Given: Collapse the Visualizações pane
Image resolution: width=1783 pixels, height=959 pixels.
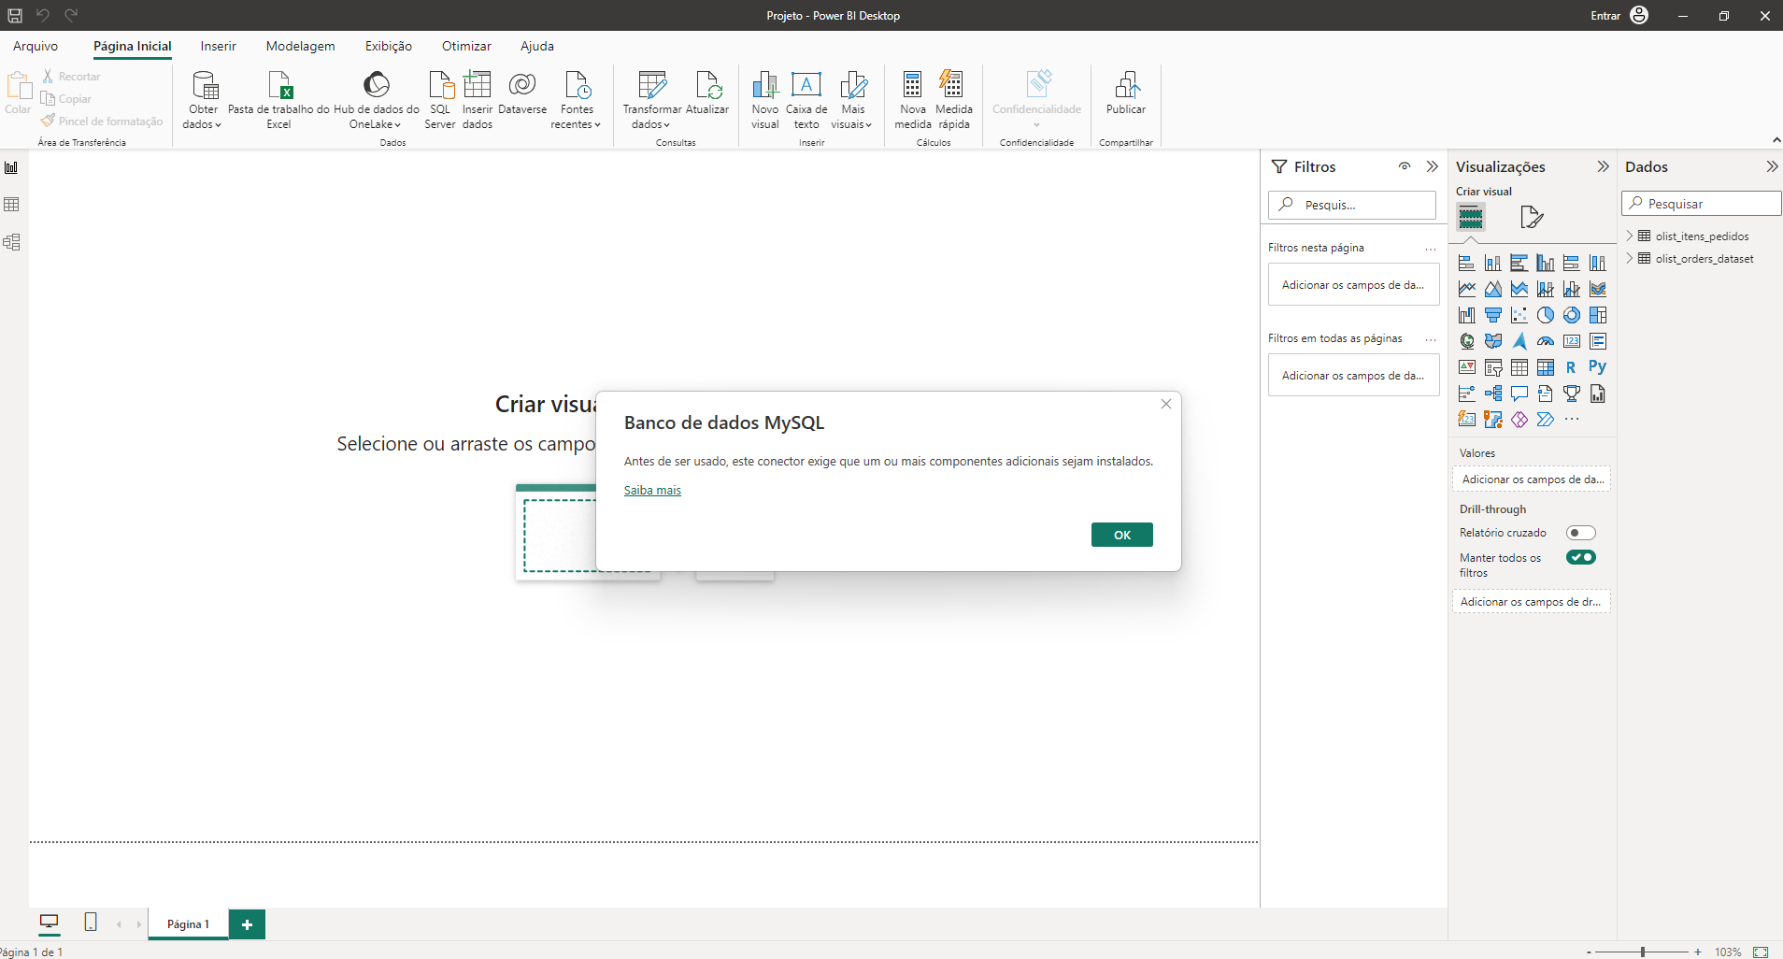Looking at the screenshot, I should pyautogui.click(x=1604, y=166).
